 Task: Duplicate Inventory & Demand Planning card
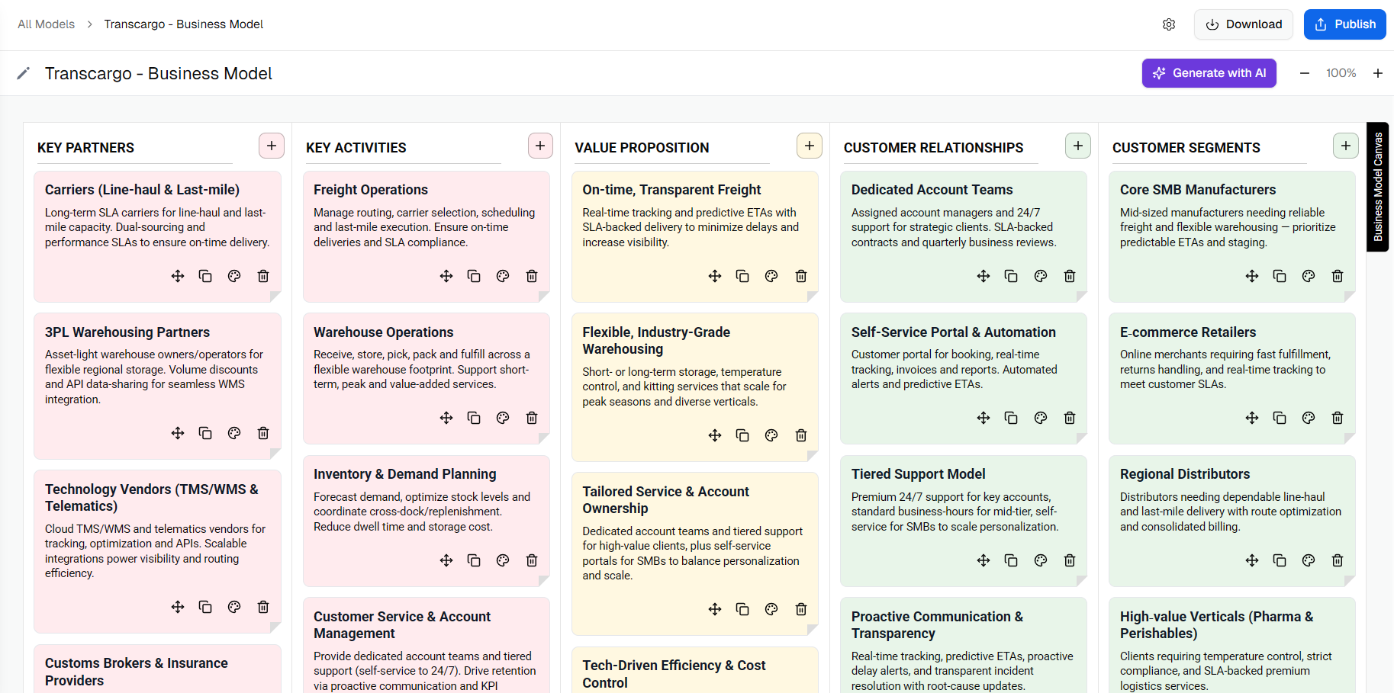point(474,560)
